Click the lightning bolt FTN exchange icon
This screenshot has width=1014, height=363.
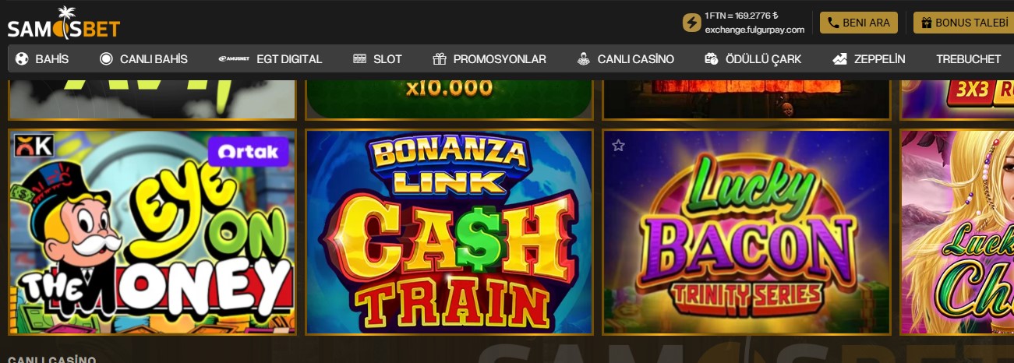coord(691,23)
